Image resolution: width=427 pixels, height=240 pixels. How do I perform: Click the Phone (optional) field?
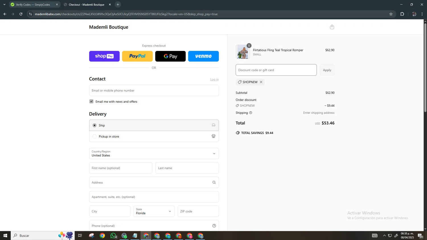(154, 226)
